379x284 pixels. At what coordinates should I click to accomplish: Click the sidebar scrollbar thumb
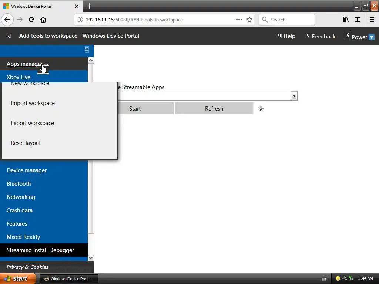91,148
